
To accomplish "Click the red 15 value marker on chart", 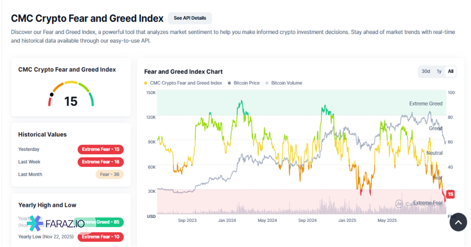I will (x=450, y=194).
